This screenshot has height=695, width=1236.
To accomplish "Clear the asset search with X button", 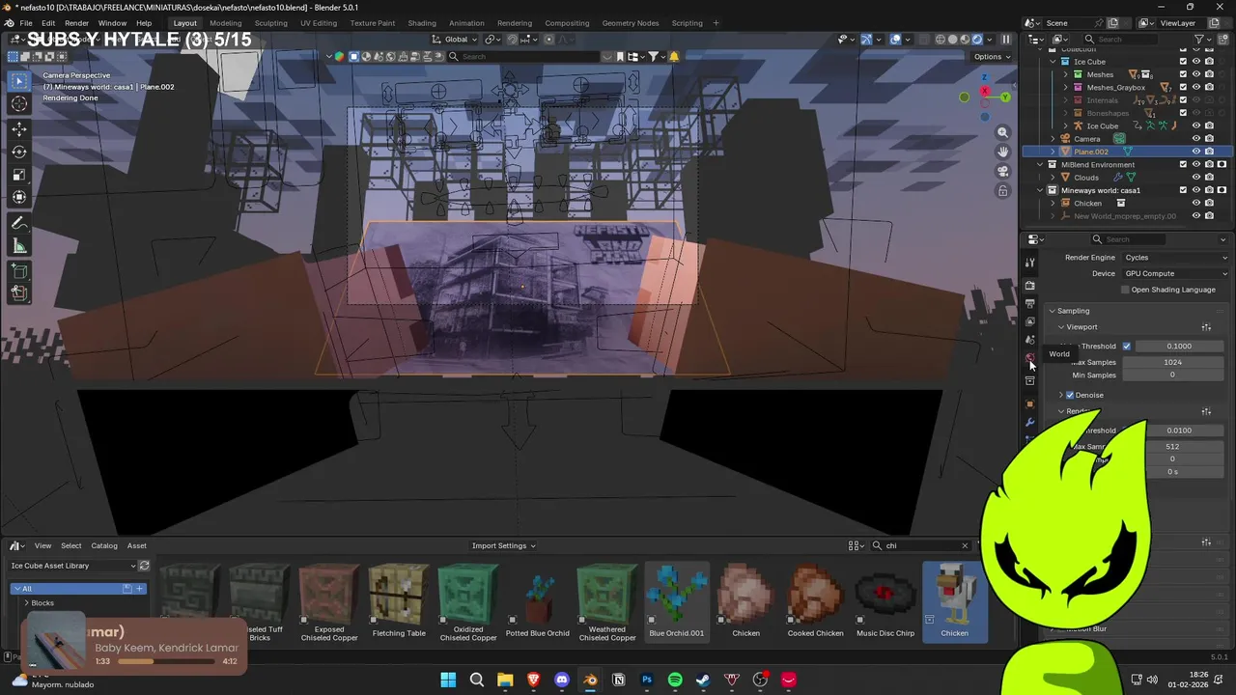I will point(964,546).
